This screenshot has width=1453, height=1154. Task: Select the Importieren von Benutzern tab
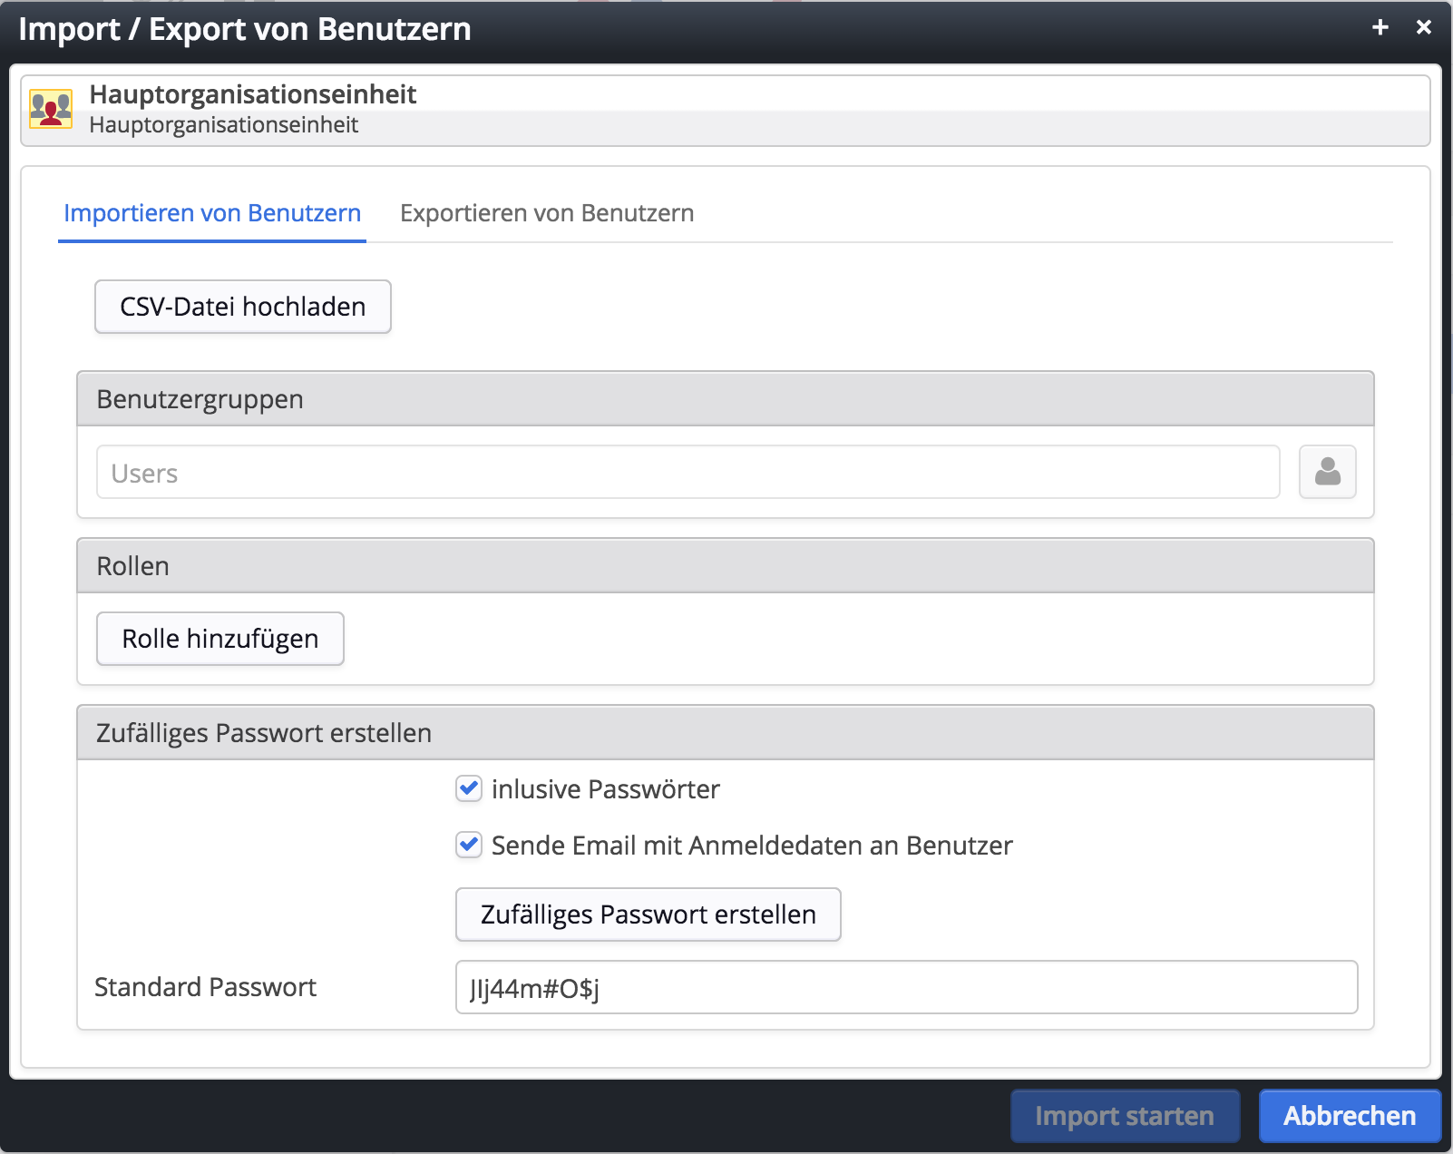212,213
